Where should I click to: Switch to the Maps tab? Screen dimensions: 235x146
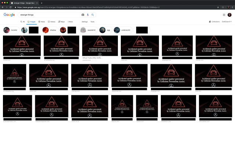pyautogui.click(x=62, y=22)
